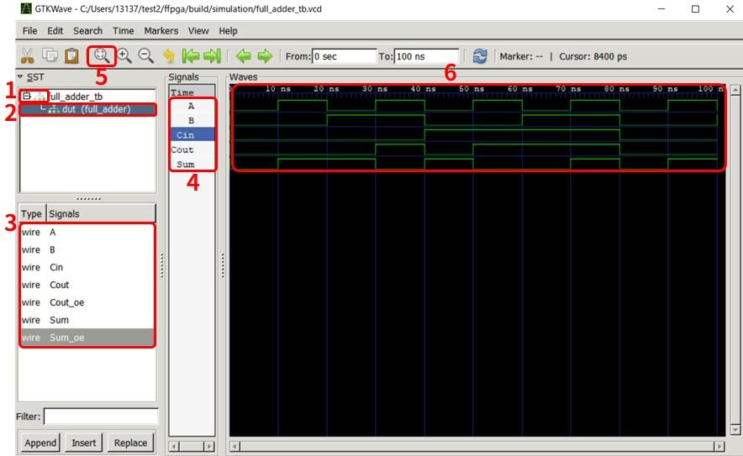743x456 pixels.
Task: Open the File menu
Action: (x=30, y=31)
